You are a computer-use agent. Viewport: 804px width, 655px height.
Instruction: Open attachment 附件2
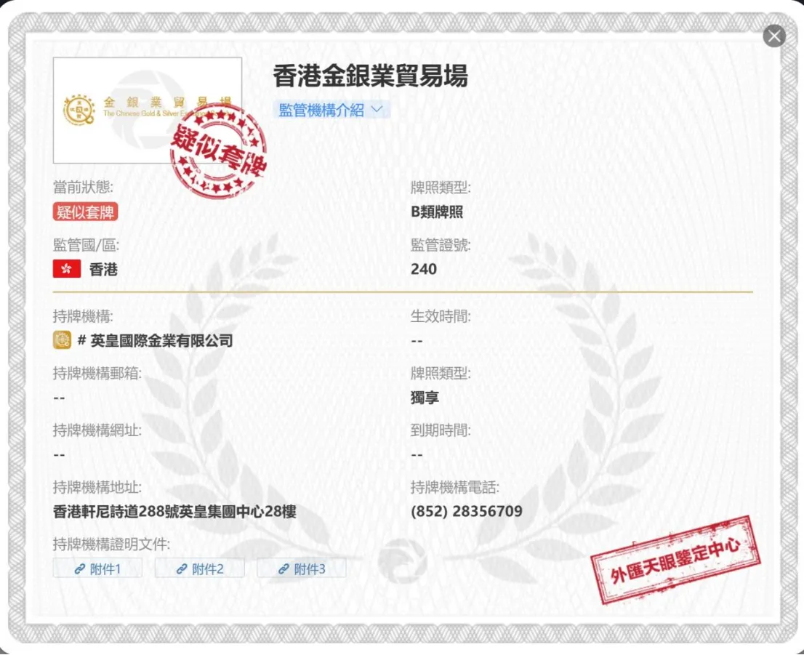[199, 568]
